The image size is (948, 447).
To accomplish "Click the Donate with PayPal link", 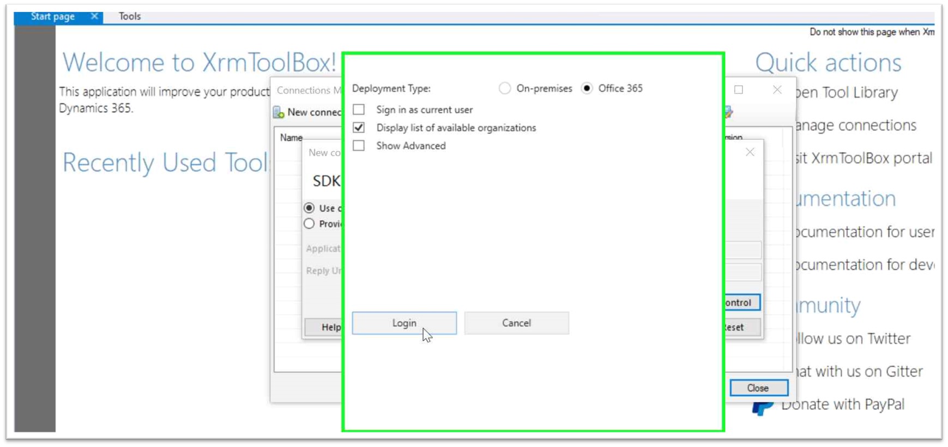I will pos(843,404).
